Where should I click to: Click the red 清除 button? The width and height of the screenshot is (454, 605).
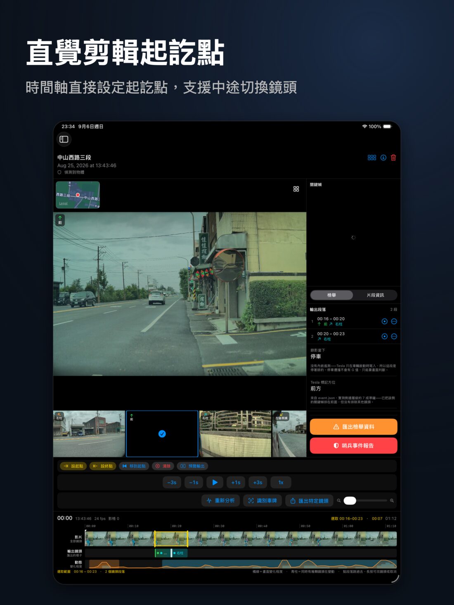[163, 466]
